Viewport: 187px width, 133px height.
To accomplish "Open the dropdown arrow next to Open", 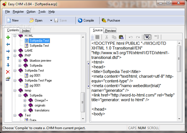I will click(51, 20).
